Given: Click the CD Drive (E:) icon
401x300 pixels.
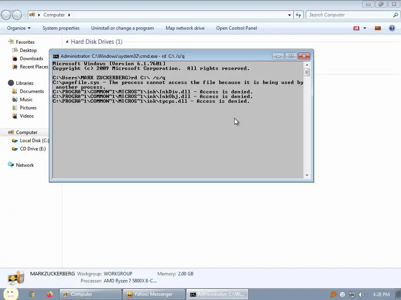Looking at the screenshot, I should (15, 149).
